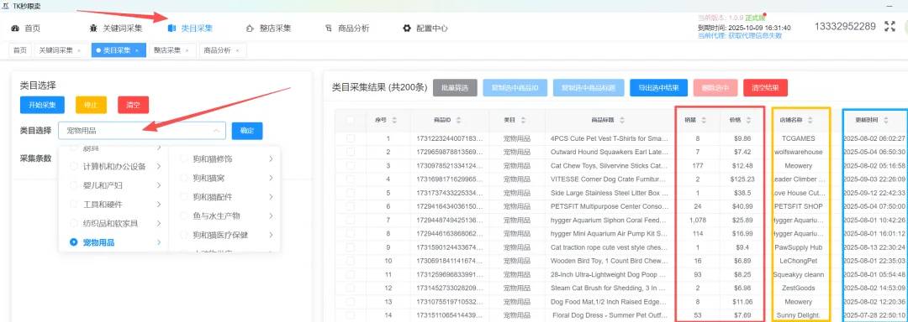Sort table by 商品标题 column arrows

coord(621,120)
